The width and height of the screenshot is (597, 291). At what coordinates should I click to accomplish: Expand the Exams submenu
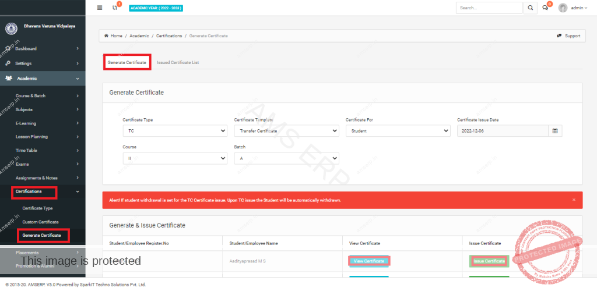point(43,164)
